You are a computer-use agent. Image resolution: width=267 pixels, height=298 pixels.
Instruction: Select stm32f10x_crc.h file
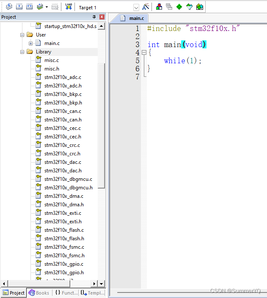click(x=62, y=154)
